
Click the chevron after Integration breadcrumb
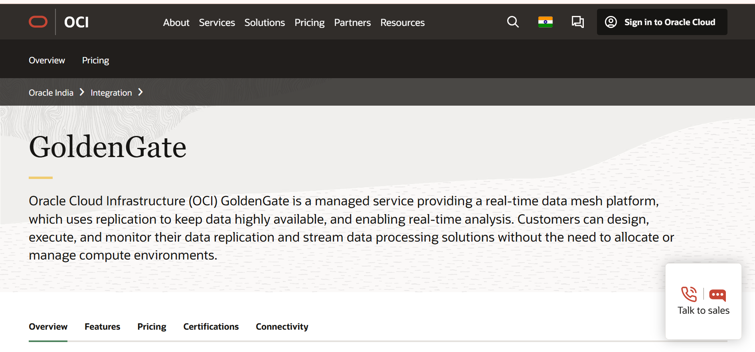(140, 92)
